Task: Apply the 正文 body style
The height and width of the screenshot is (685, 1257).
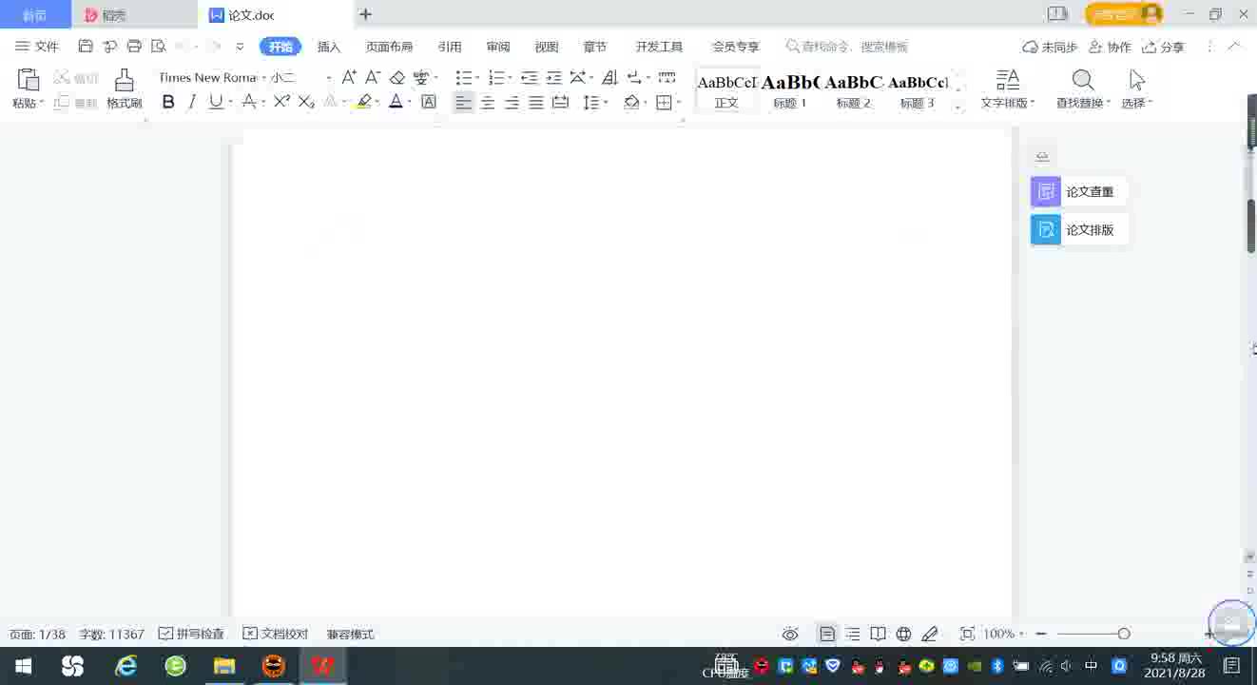Action: click(x=726, y=90)
